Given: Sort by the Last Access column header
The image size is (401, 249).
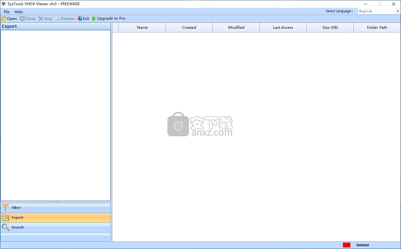Looking at the screenshot, I should tap(283, 27).
